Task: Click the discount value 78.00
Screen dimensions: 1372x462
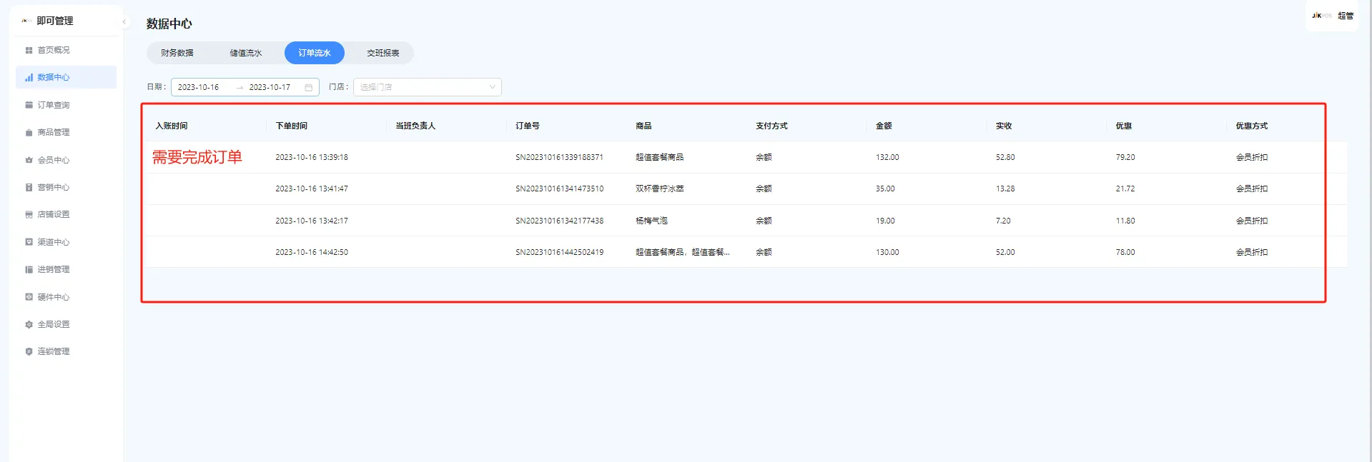Action: (x=1125, y=252)
